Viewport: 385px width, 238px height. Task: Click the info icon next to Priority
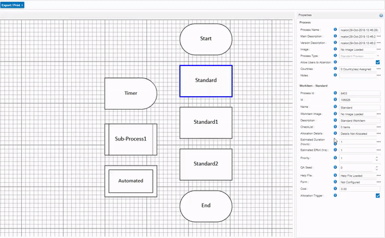(335, 158)
